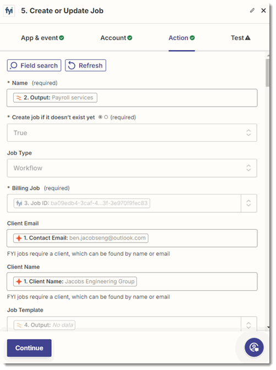
Task: Open the 'True' create job dropdown
Action: [x=132, y=133]
